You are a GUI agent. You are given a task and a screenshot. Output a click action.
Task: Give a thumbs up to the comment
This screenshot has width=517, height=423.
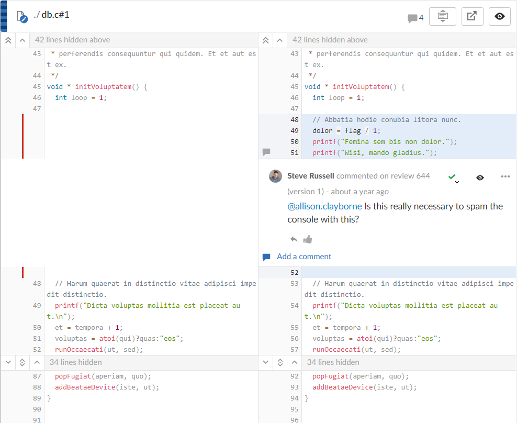308,239
